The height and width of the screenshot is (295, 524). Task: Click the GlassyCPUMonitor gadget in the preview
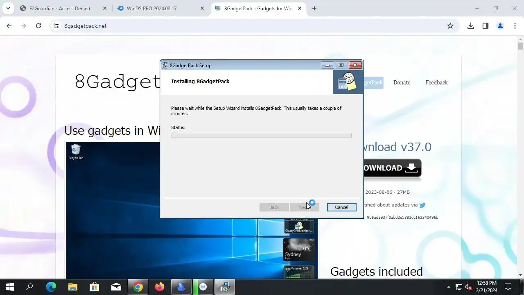click(299, 226)
